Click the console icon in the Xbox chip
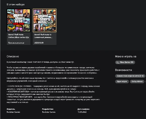Viewport: 146px width, 119px height. (x=118, y=62)
